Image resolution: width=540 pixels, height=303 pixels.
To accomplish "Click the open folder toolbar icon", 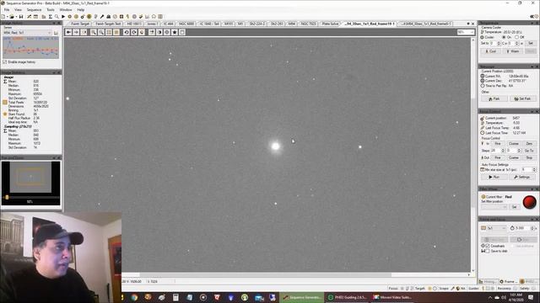I will [x=11, y=17].
